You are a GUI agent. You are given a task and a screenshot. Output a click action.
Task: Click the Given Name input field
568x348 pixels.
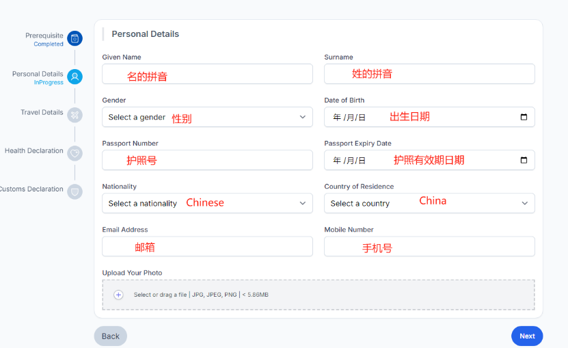coord(207,74)
